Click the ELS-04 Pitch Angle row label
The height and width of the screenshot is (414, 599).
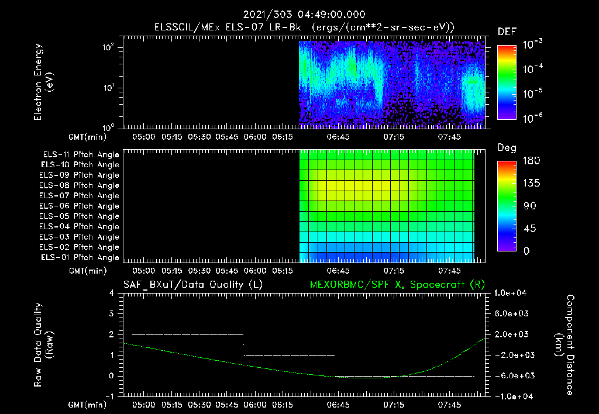(x=79, y=226)
